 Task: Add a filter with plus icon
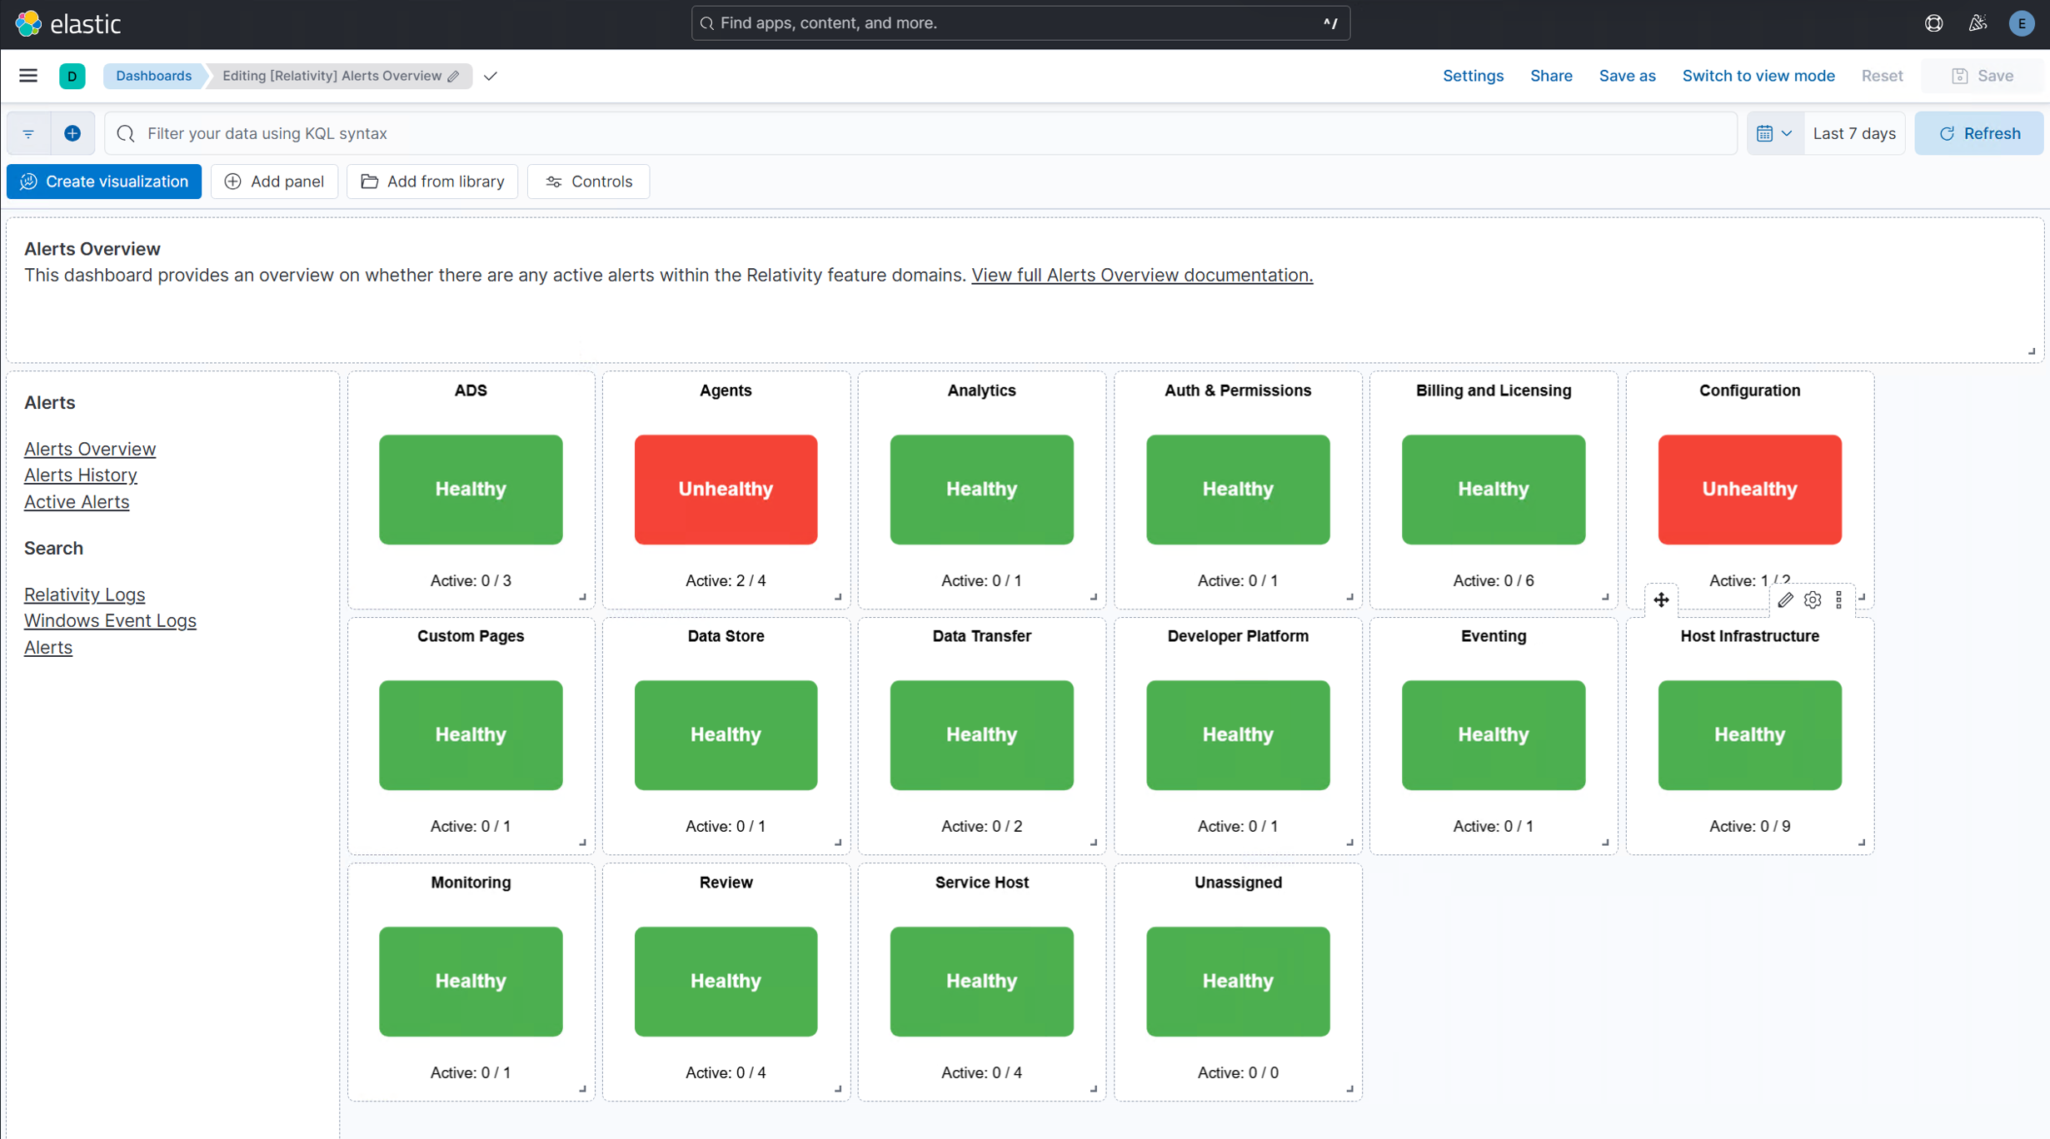pyautogui.click(x=72, y=133)
